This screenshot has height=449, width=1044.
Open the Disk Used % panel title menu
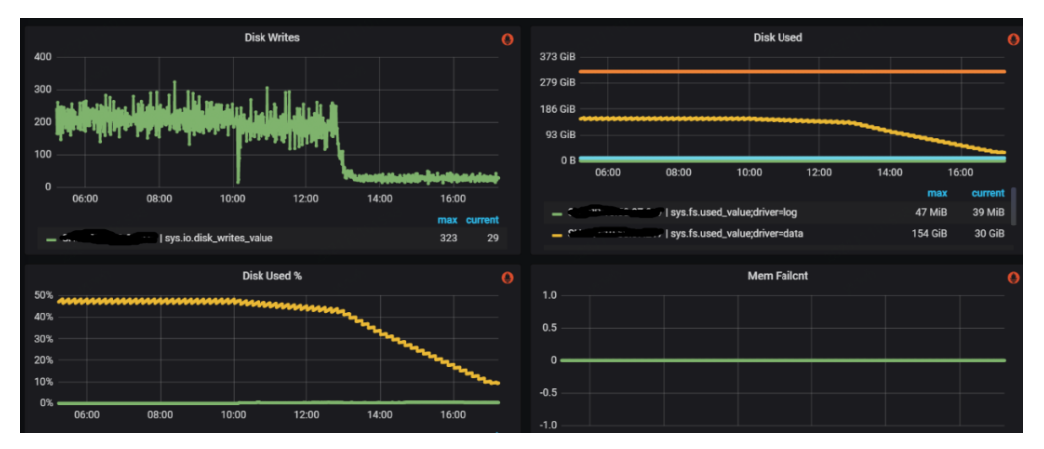click(x=271, y=276)
